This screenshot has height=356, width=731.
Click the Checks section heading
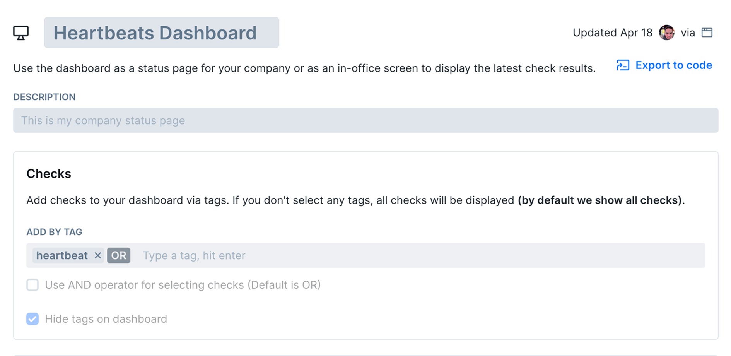tap(49, 174)
